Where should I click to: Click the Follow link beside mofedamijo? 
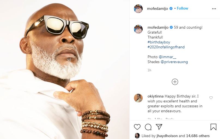click(182, 8)
